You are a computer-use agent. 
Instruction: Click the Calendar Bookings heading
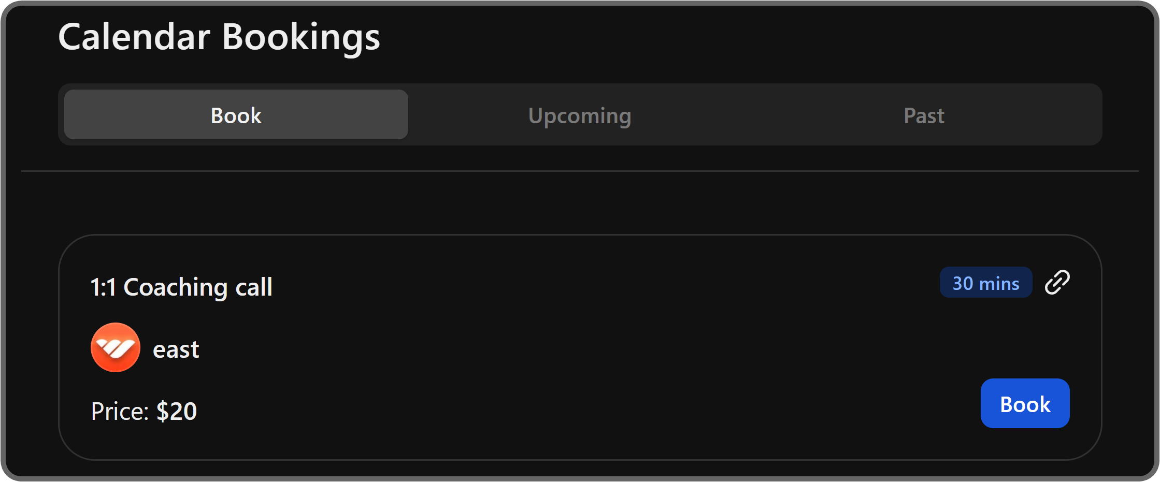220,35
